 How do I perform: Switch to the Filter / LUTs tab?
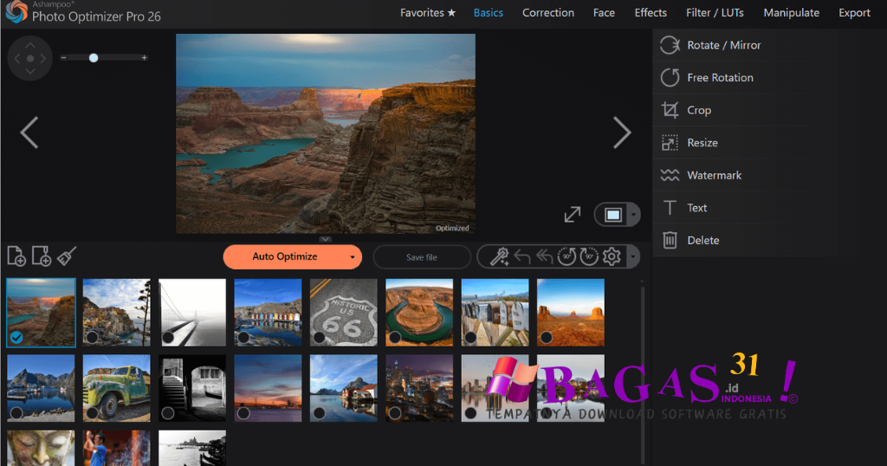[x=715, y=12]
